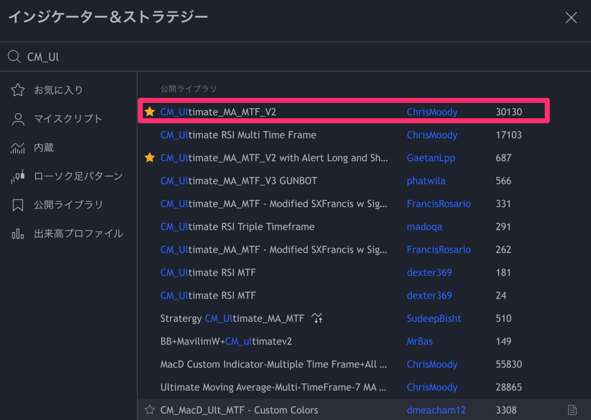Open ChrisMoody's author profile link
591x420 pixels.
coord(432,112)
